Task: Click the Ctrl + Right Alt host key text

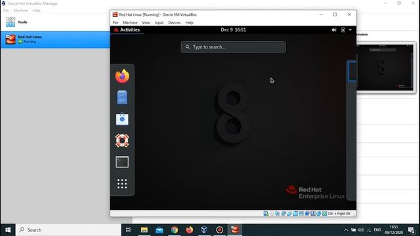Action: click(x=339, y=214)
